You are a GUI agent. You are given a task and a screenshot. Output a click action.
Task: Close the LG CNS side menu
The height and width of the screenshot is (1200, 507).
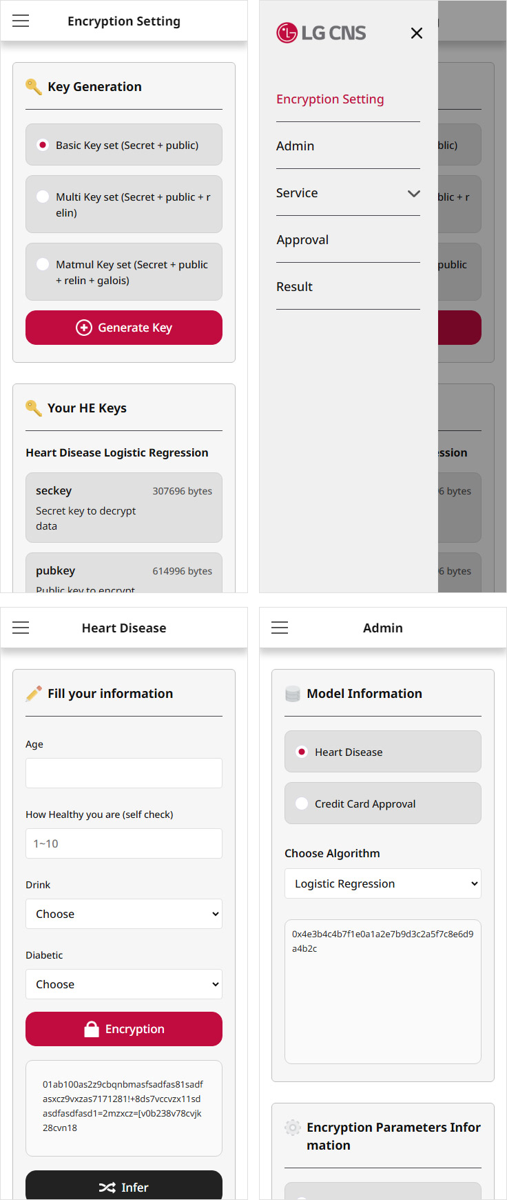click(x=417, y=33)
